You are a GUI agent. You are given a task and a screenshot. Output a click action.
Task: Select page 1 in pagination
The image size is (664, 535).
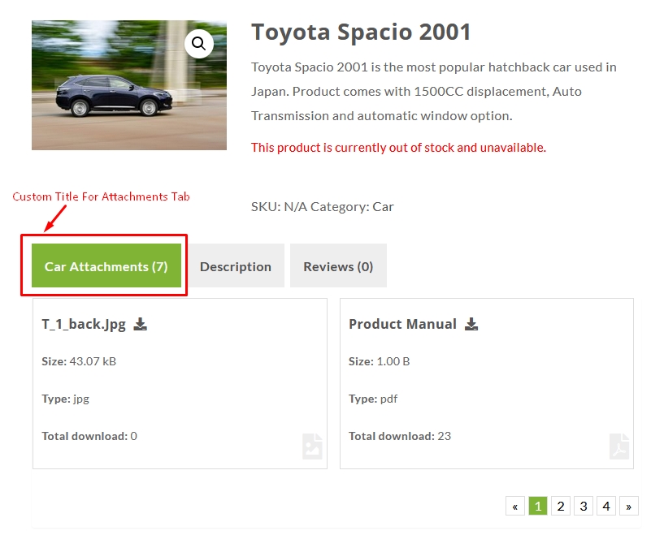537,507
